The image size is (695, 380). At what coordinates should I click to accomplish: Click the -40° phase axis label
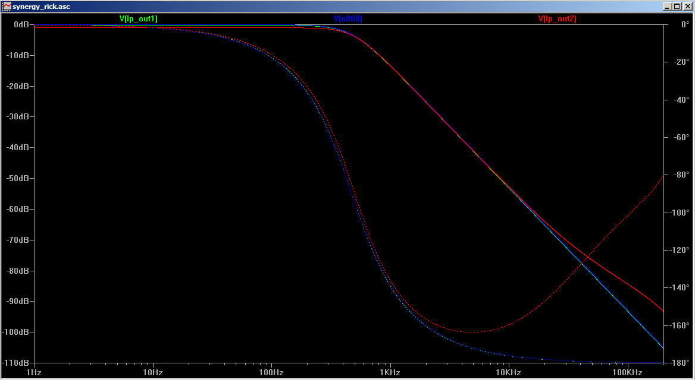click(x=682, y=100)
